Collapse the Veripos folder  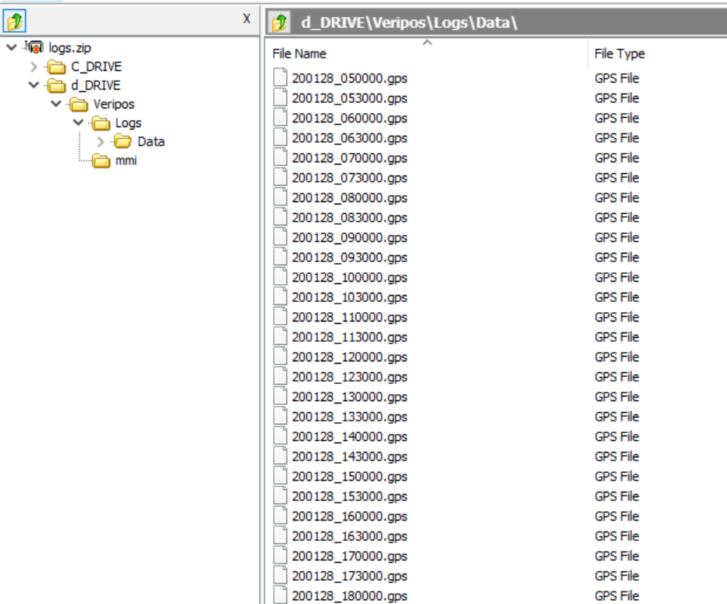[56, 104]
